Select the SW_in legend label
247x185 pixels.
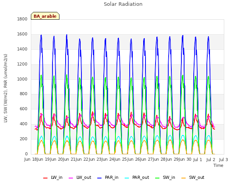169,178
